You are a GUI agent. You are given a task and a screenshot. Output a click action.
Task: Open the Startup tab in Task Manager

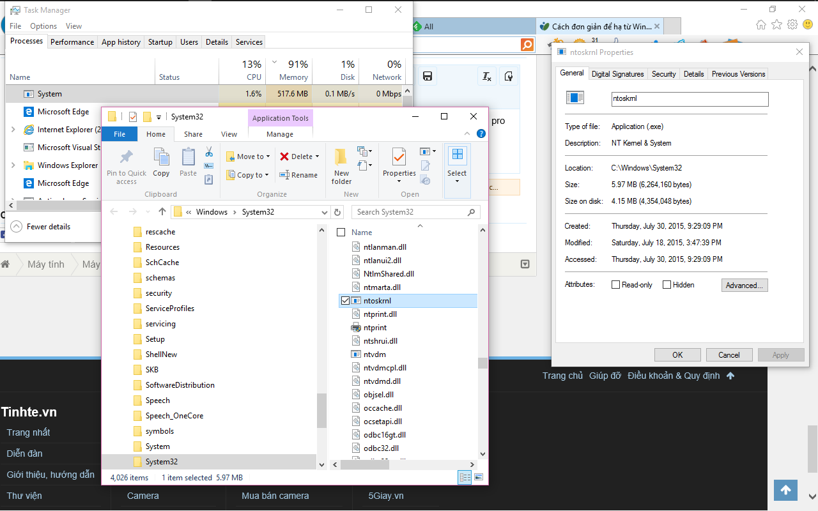[x=160, y=42]
